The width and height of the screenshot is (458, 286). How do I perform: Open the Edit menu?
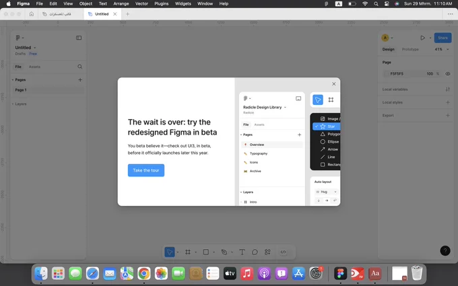click(53, 4)
